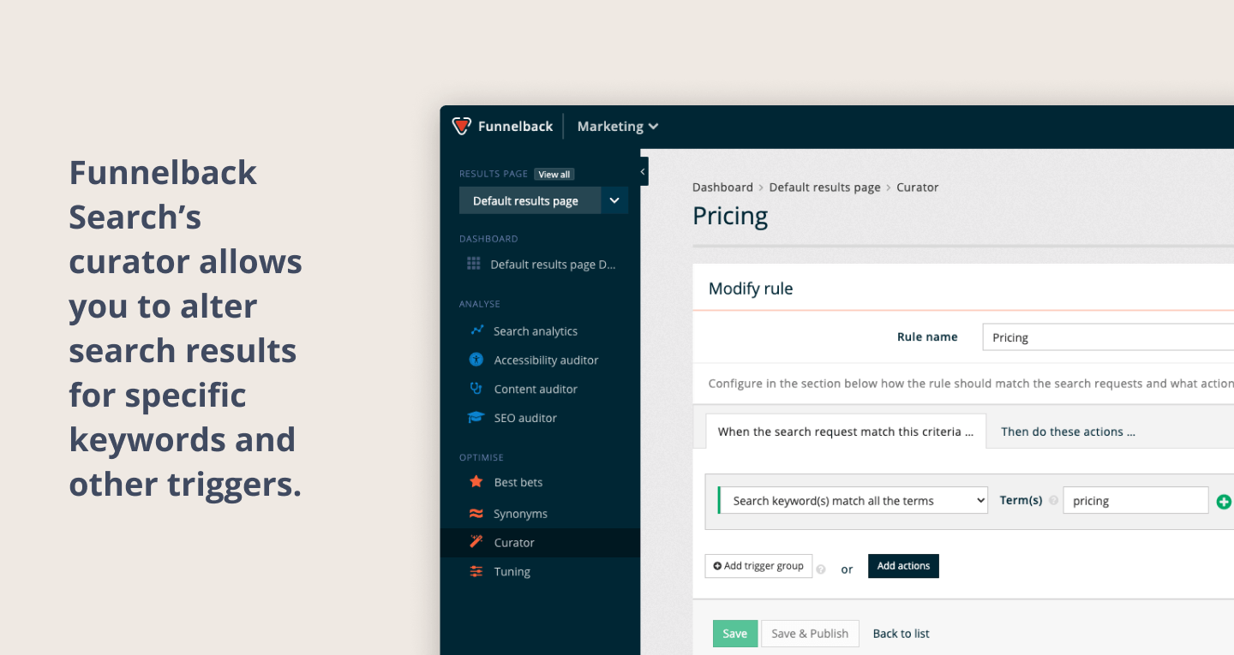
Task: Open the Synonyms section
Action: click(519, 514)
